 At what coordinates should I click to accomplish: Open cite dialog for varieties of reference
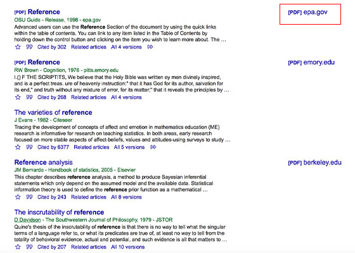[29, 147]
